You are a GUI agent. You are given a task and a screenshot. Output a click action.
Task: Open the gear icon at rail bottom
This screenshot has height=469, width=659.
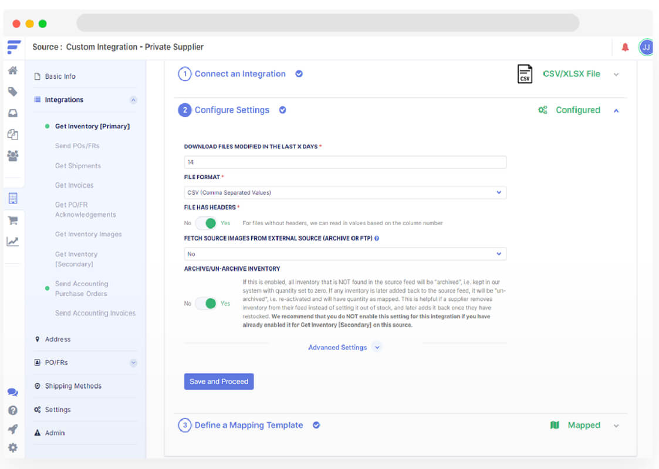(x=13, y=447)
